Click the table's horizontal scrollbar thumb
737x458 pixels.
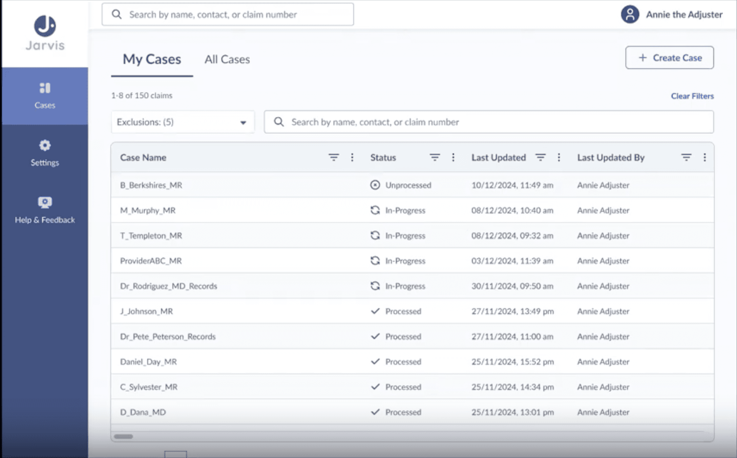123,436
